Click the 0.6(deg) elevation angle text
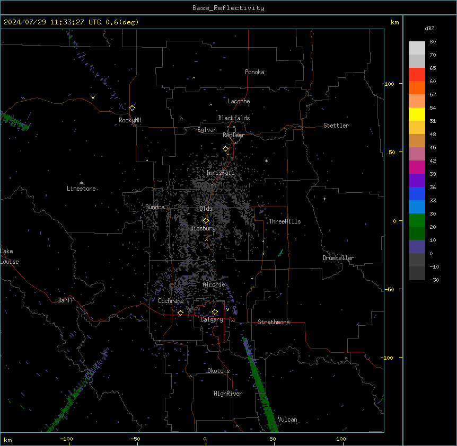Image resolution: width=457 pixels, height=446 pixels. [122, 22]
